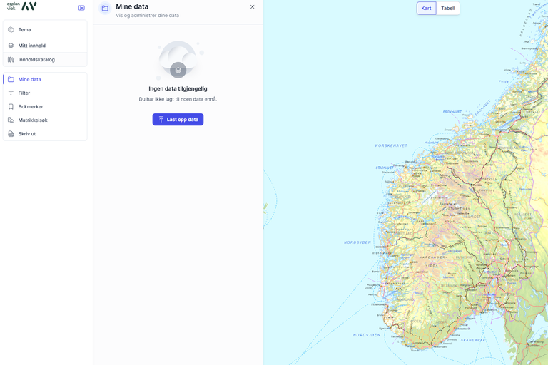Close the Mine data panel

pos(252,7)
